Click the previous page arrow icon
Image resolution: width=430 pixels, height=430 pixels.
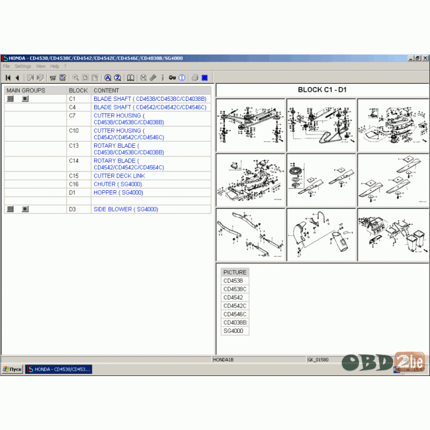click(x=17, y=78)
